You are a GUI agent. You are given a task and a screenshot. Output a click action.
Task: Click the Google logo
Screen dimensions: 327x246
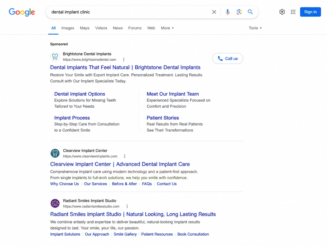(x=22, y=12)
